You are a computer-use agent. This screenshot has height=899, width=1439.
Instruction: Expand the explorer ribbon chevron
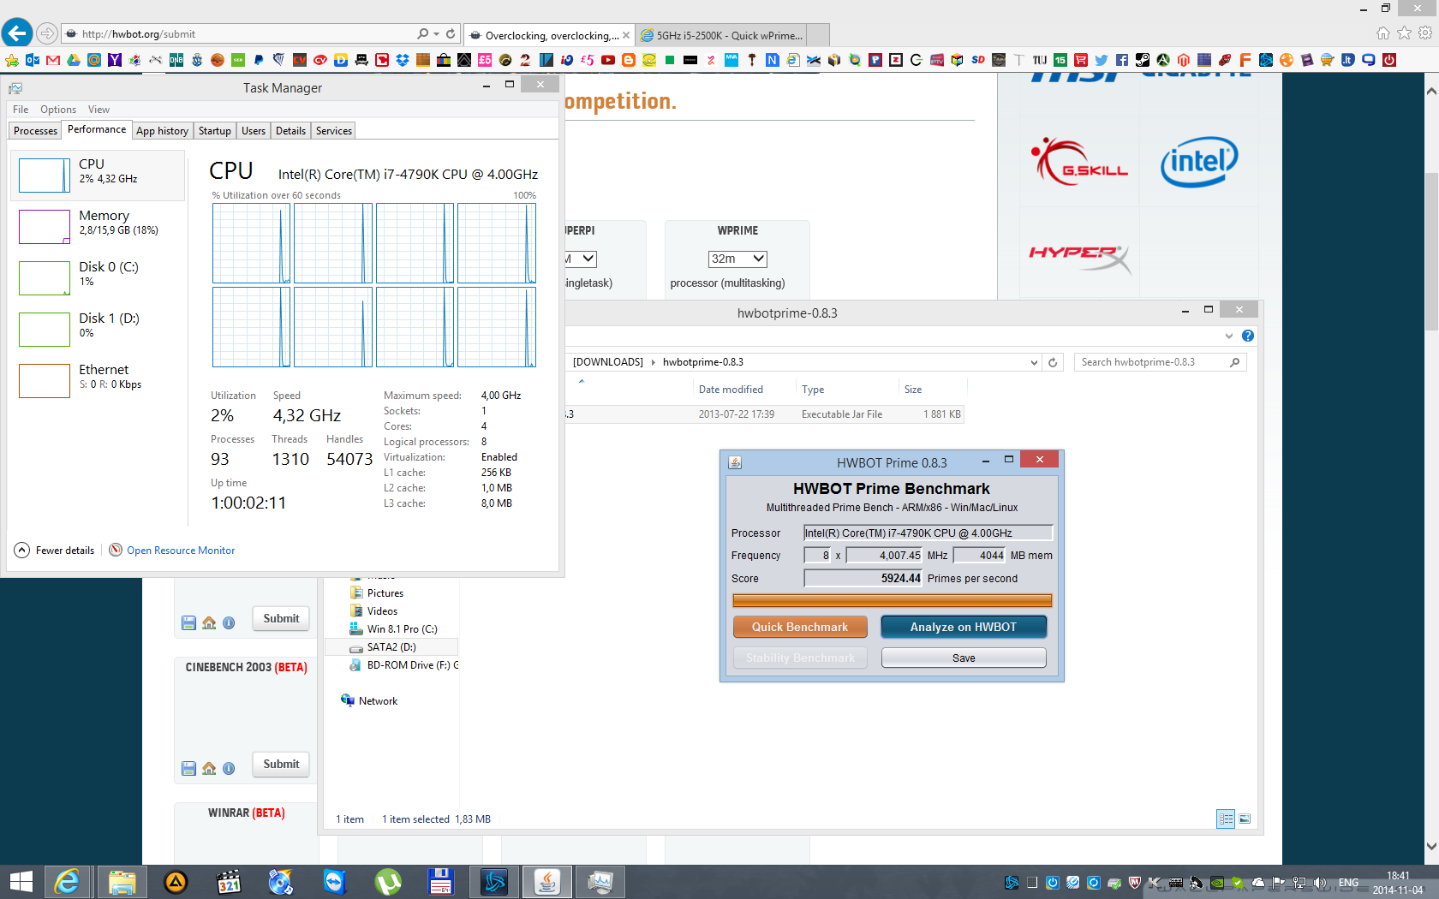(x=1229, y=336)
